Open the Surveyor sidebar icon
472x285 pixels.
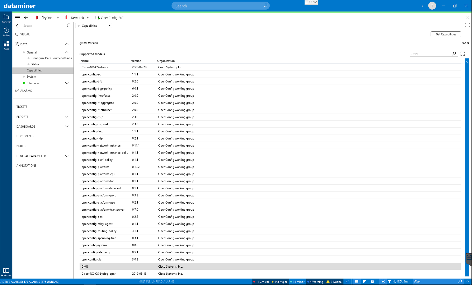pyautogui.click(x=6, y=19)
